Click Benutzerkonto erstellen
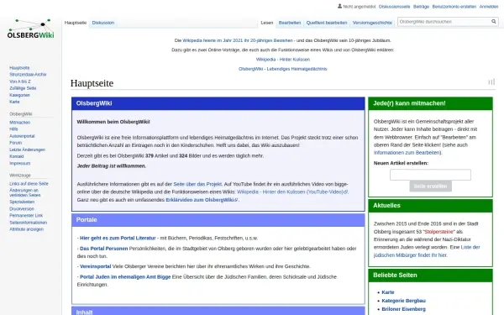Screen dimensions: 504x315 (454, 7)
